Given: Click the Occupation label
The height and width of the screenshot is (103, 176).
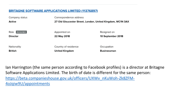Looking at the screenshot, I should pyautogui.click(x=107, y=47).
